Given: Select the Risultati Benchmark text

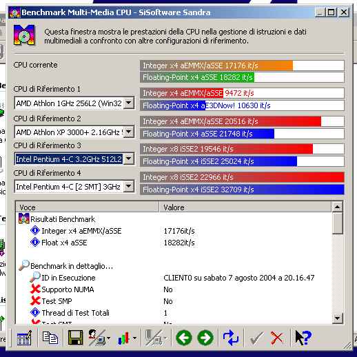Looking at the screenshot, I should 63,219.
